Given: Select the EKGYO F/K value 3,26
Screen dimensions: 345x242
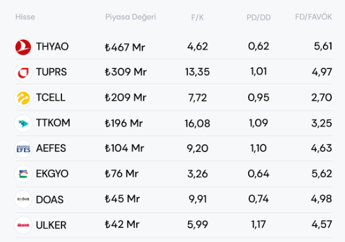Looking at the screenshot, I should [x=198, y=174].
